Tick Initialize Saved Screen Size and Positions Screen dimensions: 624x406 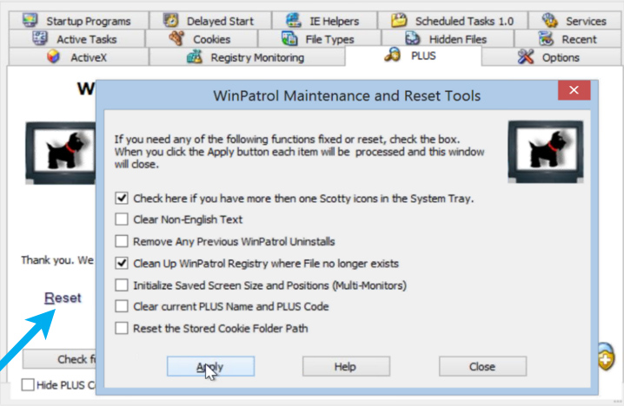(122, 285)
